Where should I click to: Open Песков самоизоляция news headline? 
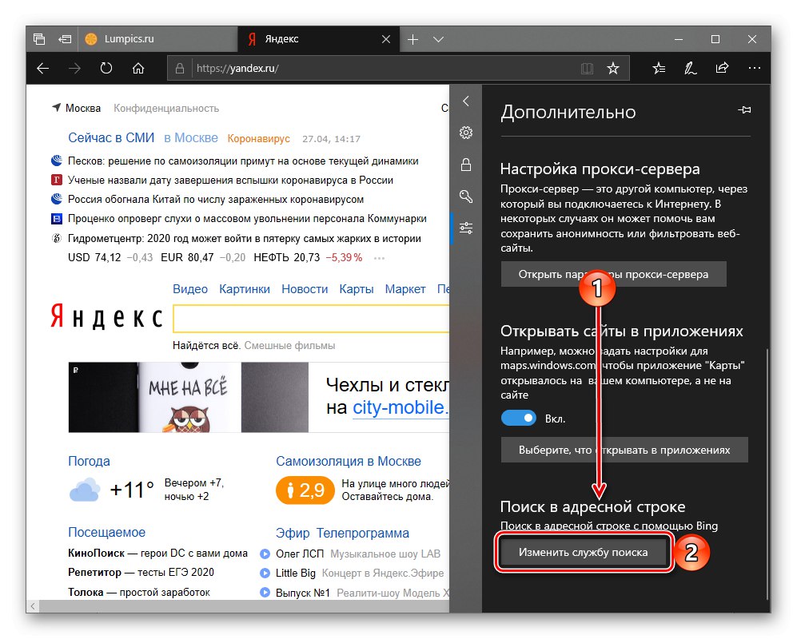tap(243, 161)
